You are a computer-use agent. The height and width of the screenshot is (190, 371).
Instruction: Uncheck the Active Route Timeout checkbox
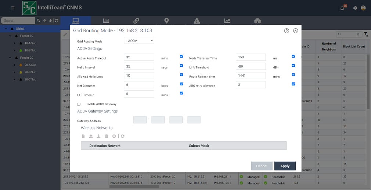tap(181, 56)
